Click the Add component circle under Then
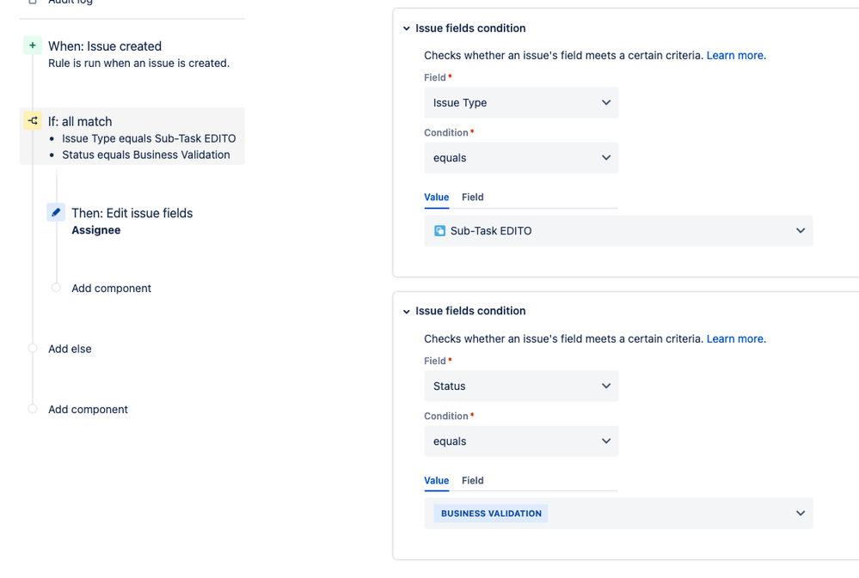Screen dimensions: 859x578 pos(56,288)
